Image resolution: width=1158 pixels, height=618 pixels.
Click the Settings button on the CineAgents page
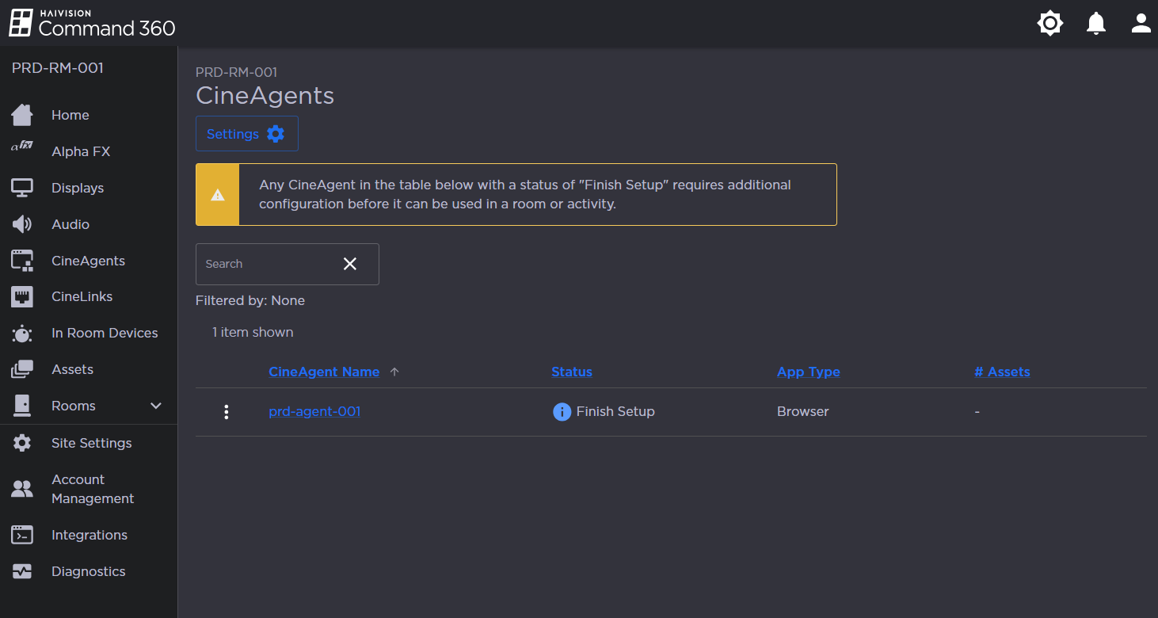point(246,133)
